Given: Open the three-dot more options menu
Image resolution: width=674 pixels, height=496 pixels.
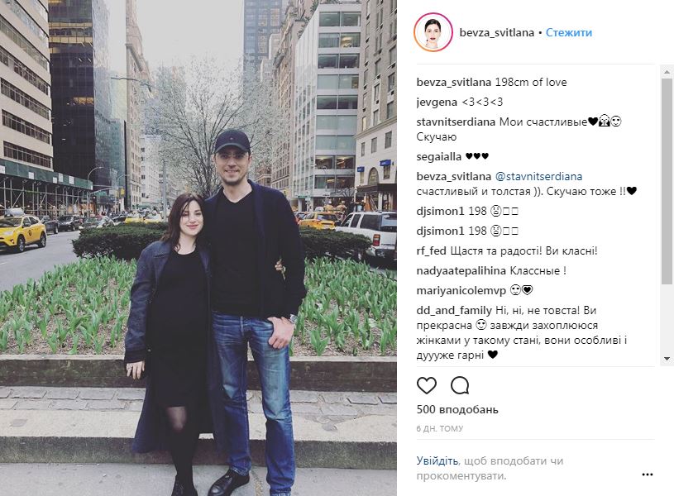Looking at the screenshot, I should (x=648, y=475).
